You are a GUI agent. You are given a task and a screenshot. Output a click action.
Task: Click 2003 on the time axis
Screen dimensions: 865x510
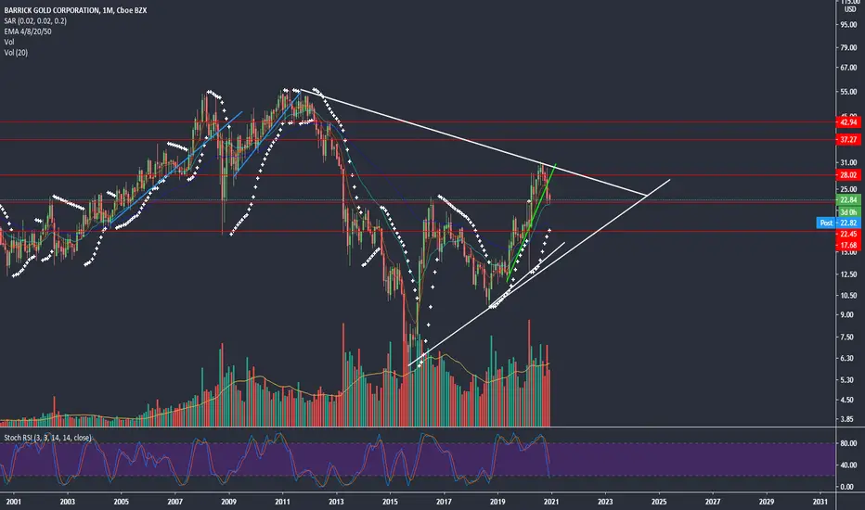(68, 502)
